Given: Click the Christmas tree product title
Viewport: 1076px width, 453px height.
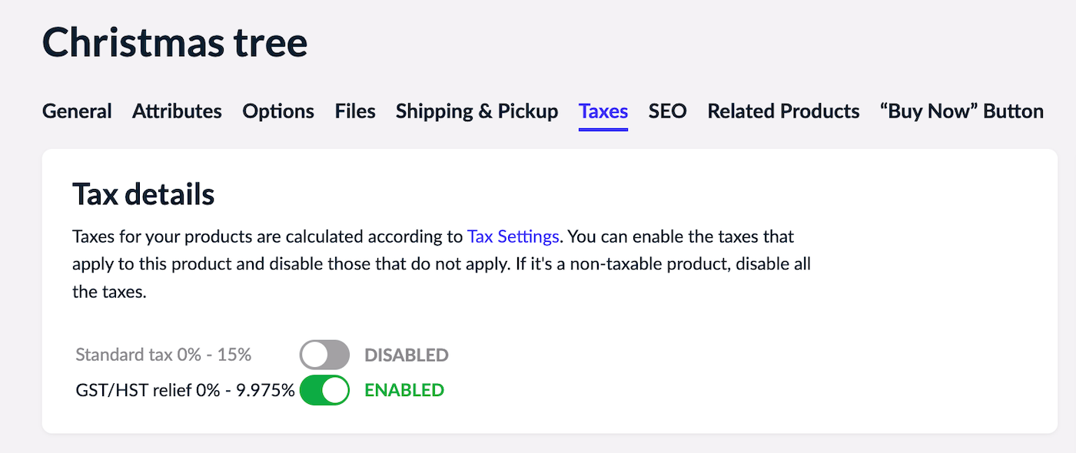Looking at the screenshot, I should click(175, 42).
